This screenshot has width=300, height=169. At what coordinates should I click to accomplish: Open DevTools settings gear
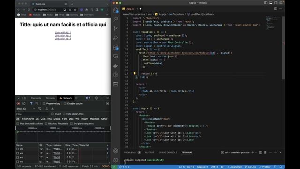click(x=96, y=98)
